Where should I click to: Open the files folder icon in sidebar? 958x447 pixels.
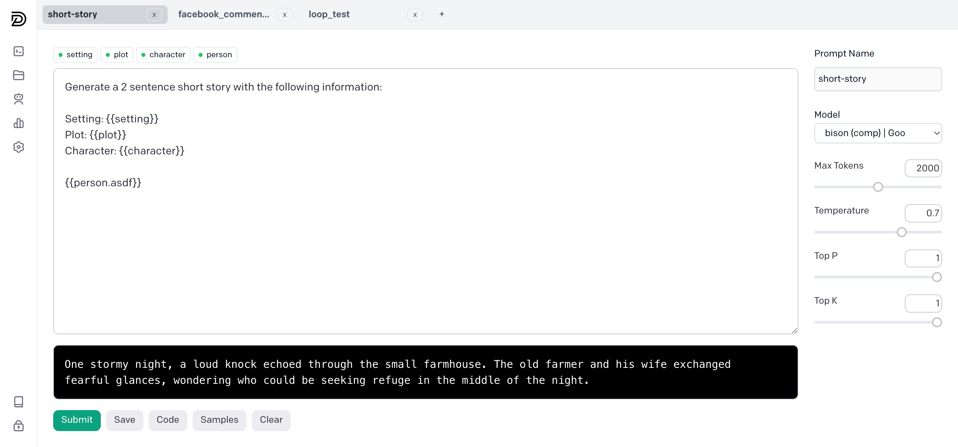pos(18,75)
